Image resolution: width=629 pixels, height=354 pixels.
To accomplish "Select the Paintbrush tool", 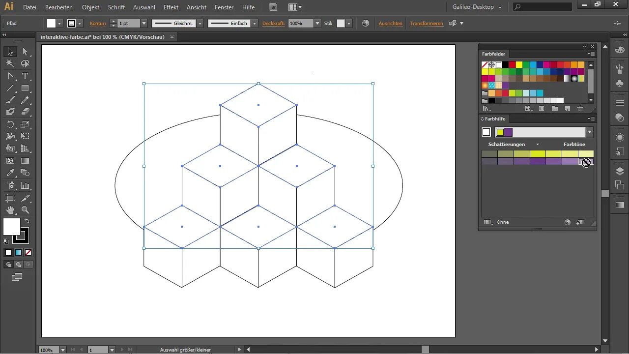I will pos(10,100).
